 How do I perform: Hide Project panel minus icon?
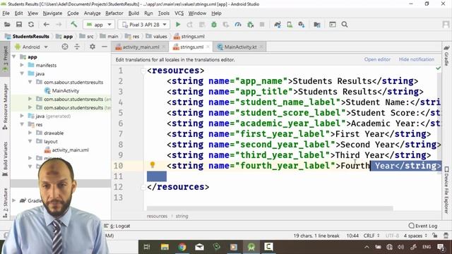[x=105, y=47]
